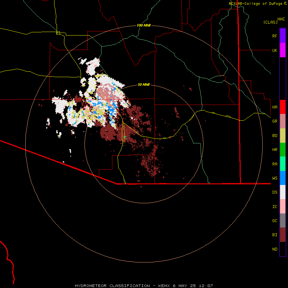Click the GC legend label
Screen dimensions: 288x288
(275, 220)
